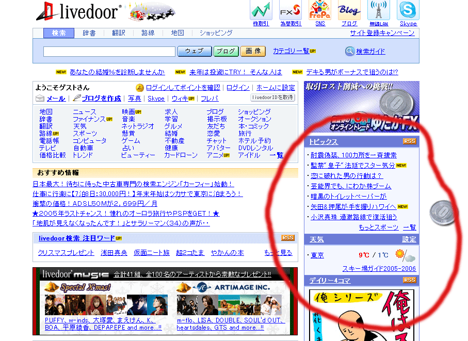Click the RSS badge beside 注目ワード
The image size is (468, 341).
[288, 238]
